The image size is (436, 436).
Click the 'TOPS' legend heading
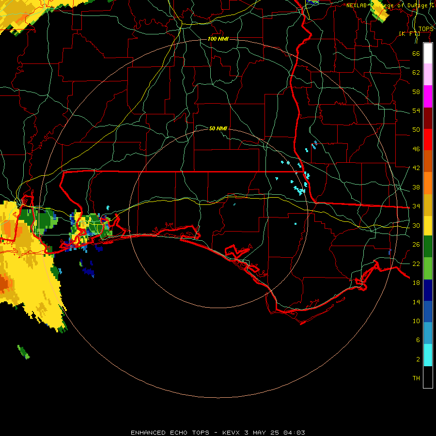pos(426,29)
